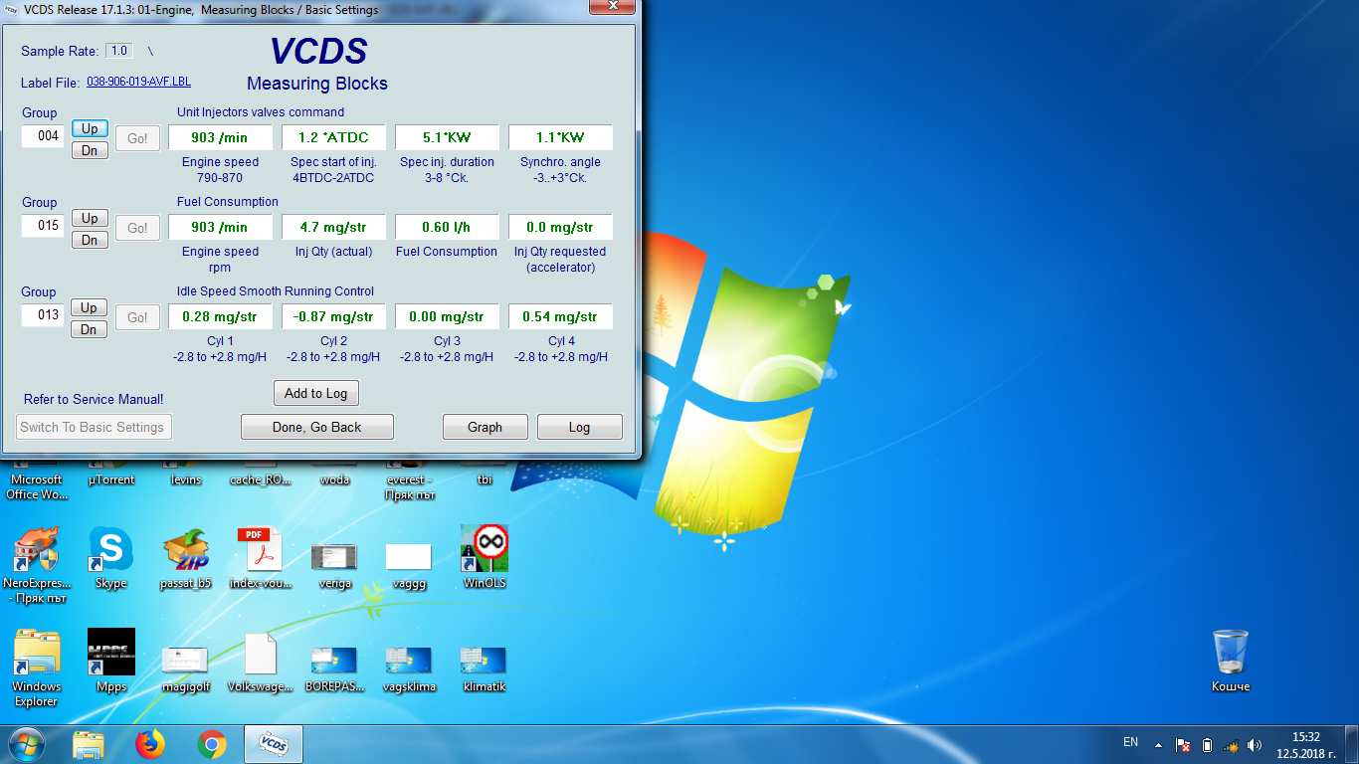Open the Recycle Bin on desktop
This screenshot has height=764, width=1359.
[x=1230, y=653]
